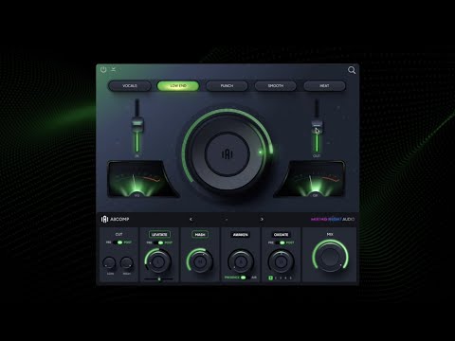This screenshot has height=341, width=455.
Task: Click the input gain fader handle
Action: point(137,124)
